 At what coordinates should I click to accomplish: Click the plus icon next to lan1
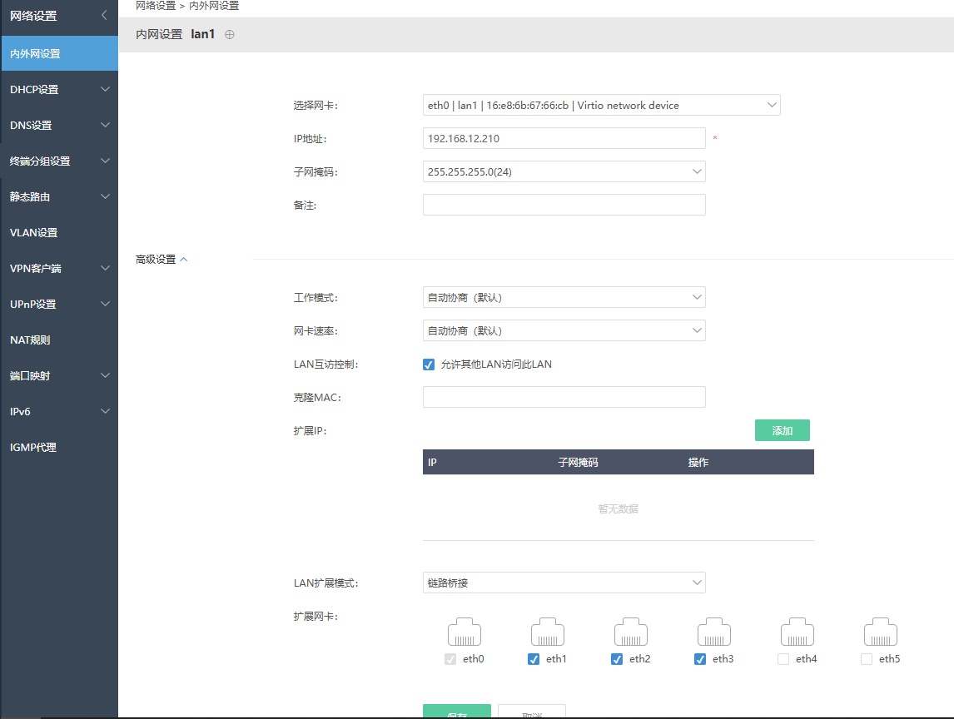pos(230,35)
